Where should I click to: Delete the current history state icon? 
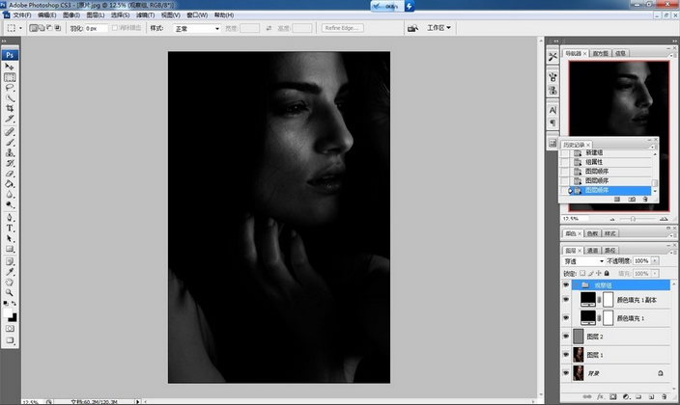[x=645, y=200]
